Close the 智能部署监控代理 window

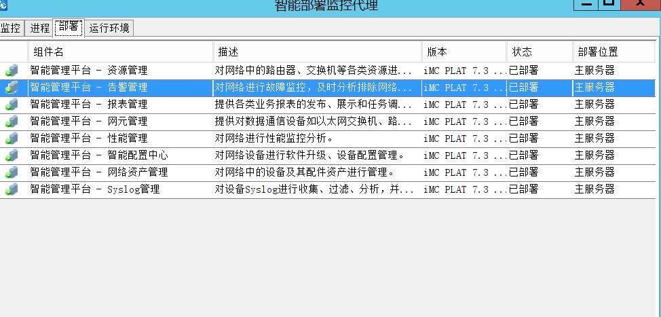coord(641,4)
